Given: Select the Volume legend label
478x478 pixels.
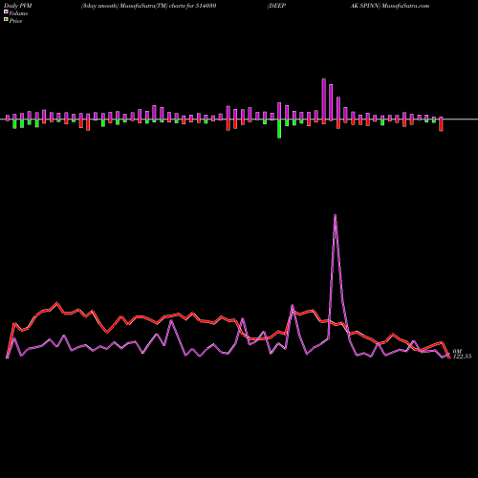Looking at the screenshot, I should (x=18, y=13).
